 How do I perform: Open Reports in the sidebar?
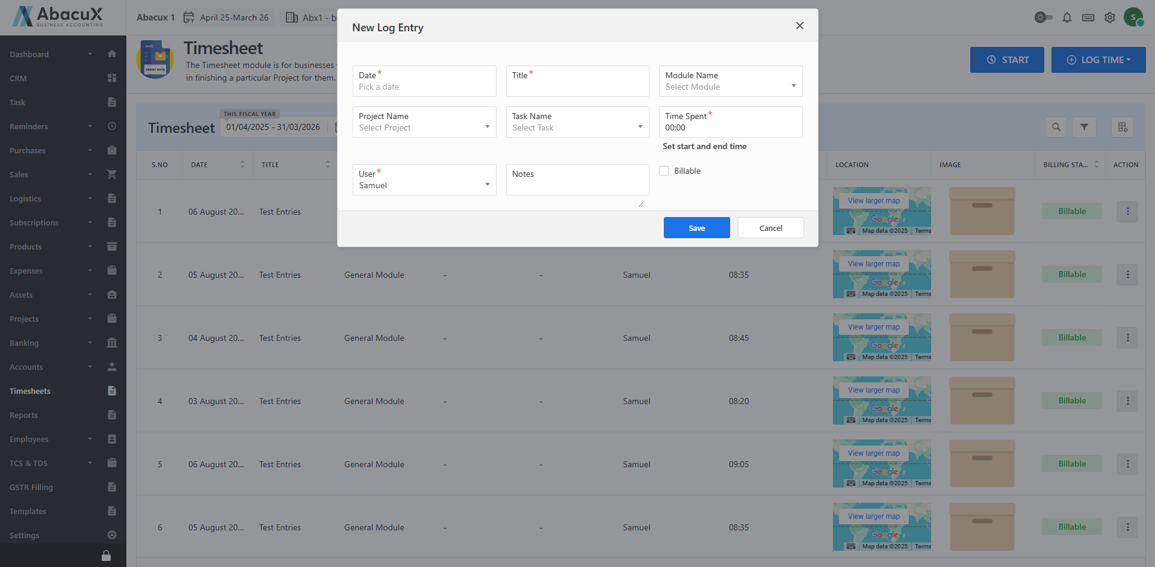pyautogui.click(x=24, y=415)
